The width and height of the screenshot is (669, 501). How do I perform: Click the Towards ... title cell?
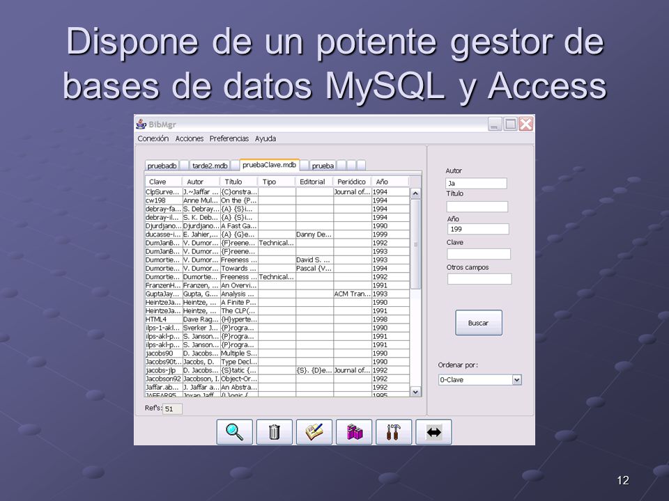click(239, 269)
